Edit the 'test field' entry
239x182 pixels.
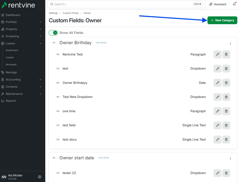pyautogui.click(x=217, y=125)
